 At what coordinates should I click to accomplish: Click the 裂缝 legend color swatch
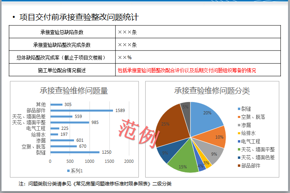point(239,108)
